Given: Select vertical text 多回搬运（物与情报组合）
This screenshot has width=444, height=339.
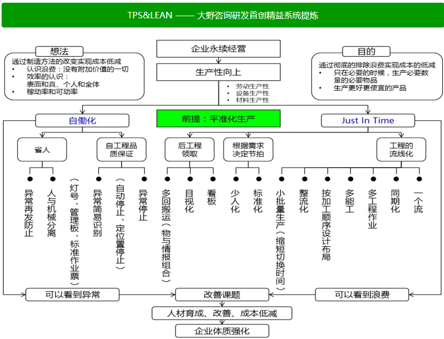Looking at the screenshot, I should tap(166, 236).
